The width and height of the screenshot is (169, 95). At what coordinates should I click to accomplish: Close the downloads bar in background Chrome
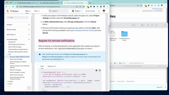(166, 87)
